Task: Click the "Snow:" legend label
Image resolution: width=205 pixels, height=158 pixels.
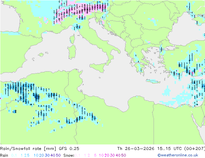Action: click(x=69, y=155)
